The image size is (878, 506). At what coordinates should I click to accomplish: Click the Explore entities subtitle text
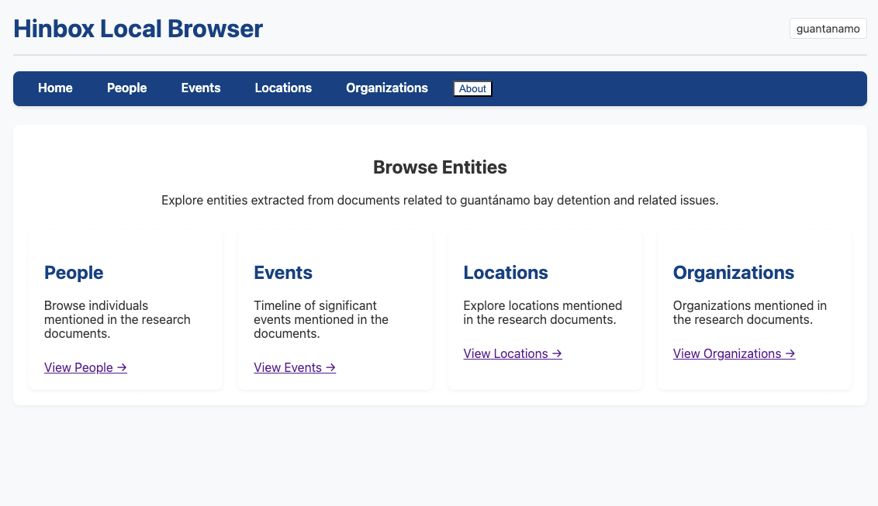tap(440, 201)
